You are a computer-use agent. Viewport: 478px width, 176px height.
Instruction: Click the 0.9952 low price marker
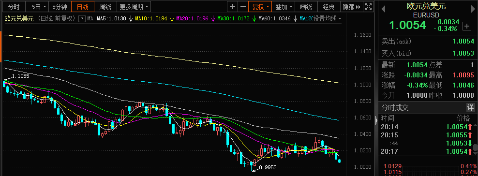click(x=268, y=167)
